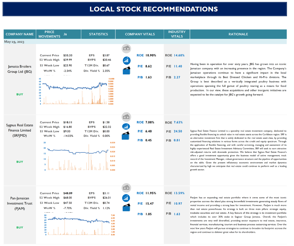Viewport: 294px width, 246px height.
Task: Click PJAM 53 week low $47.50
Action: pos(67,203)
